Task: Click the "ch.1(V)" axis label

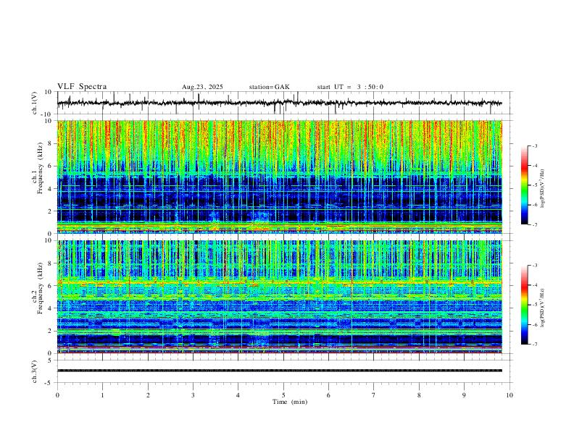Action: pos(35,103)
